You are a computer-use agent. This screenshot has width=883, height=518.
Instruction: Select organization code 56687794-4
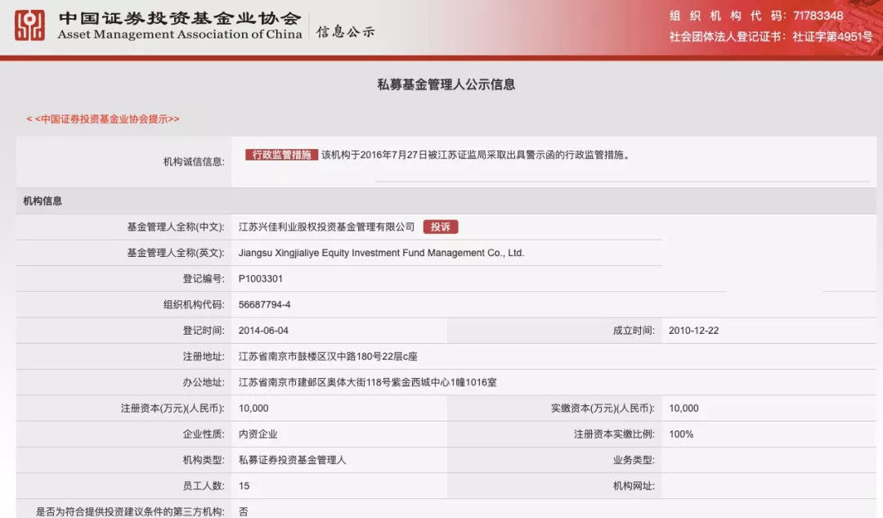pyautogui.click(x=265, y=304)
